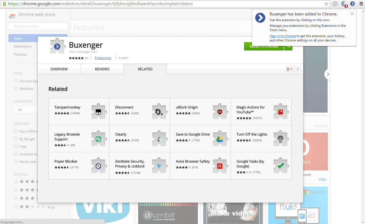The width and height of the screenshot is (365, 224).
Task: Bookmark this page with the star icon
Action: click(327, 4)
